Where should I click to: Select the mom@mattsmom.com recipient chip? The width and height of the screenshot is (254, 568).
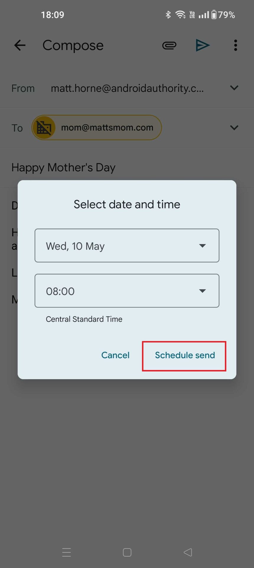pyautogui.click(x=107, y=128)
